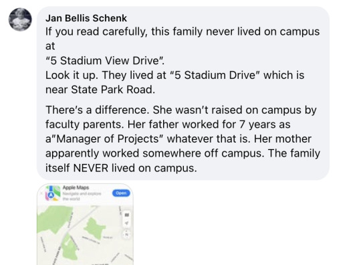Click the 'Manager of Projects' sentence

click(178, 139)
